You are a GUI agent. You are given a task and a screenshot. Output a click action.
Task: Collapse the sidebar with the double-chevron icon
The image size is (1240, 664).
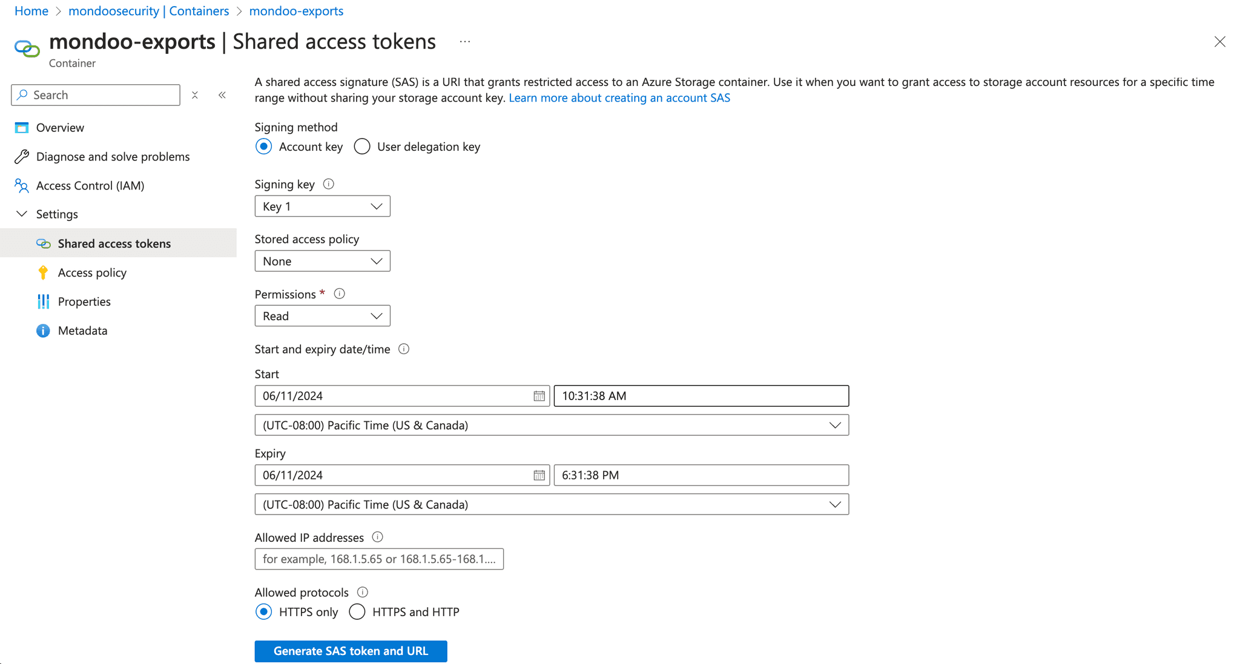pos(222,95)
